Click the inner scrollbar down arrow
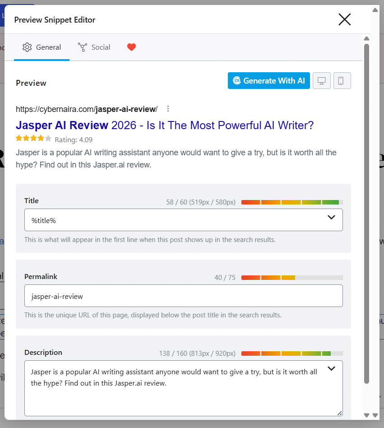This screenshot has height=428, width=384. [366, 415]
